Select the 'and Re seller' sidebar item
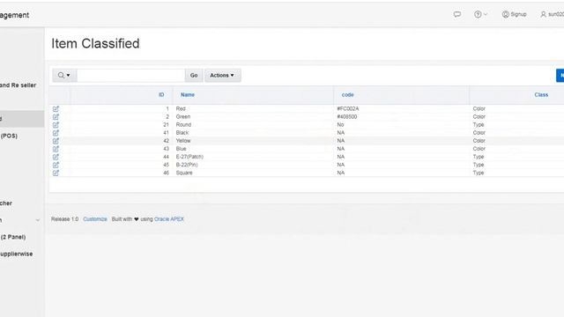 point(18,85)
